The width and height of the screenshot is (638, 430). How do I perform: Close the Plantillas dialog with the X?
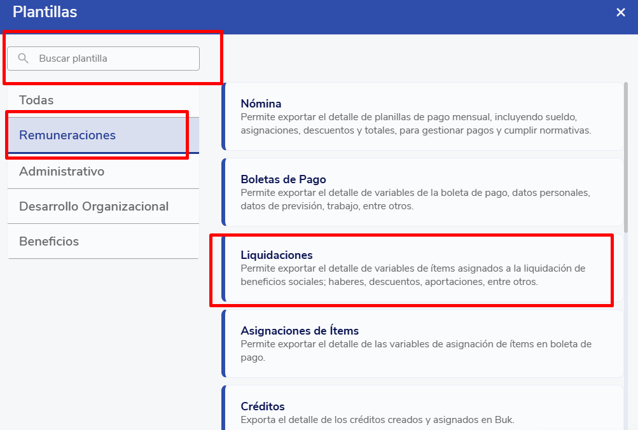pyautogui.click(x=621, y=12)
